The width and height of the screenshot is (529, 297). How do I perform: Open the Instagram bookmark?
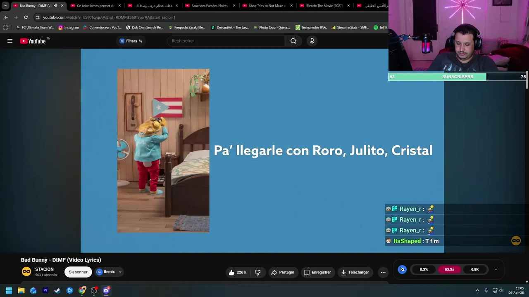tap(69, 28)
